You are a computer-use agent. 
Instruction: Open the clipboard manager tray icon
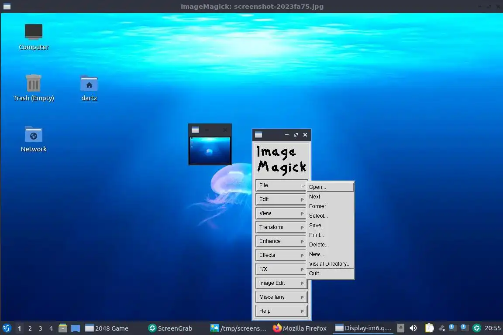(429, 328)
